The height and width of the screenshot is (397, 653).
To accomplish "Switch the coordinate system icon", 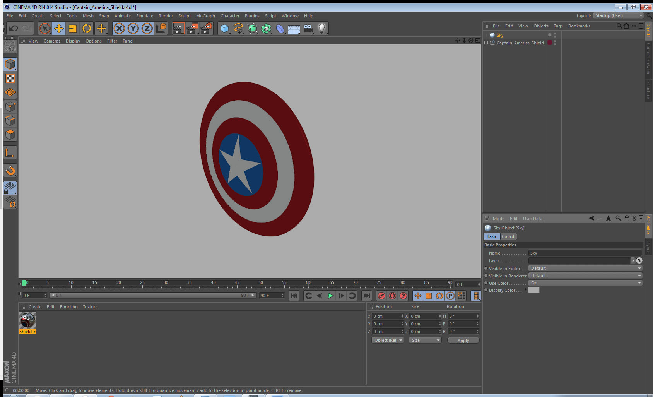I will [161, 28].
